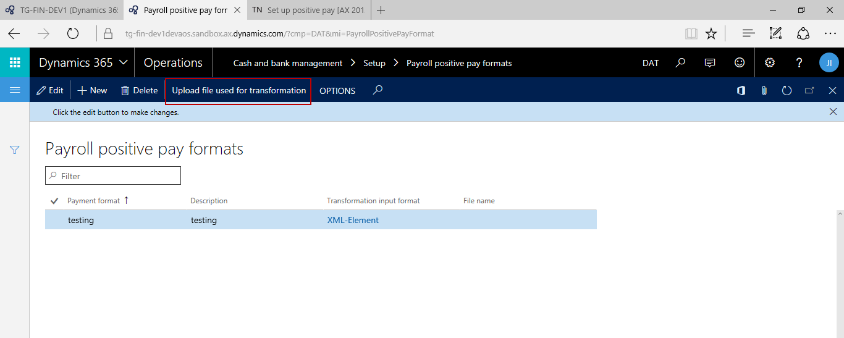
Task: Open the OPTIONS action pane tab
Action: pyautogui.click(x=337, y=91)
